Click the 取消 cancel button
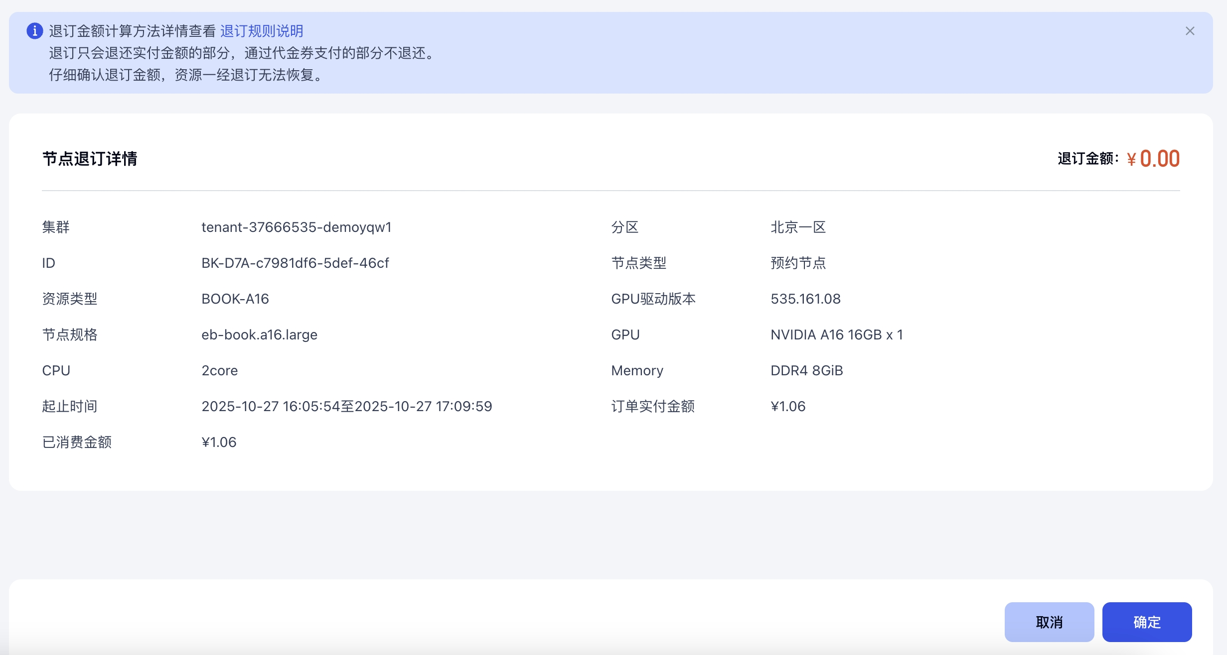Viewport: 1227px width, 655px height. pos(1049,622)
